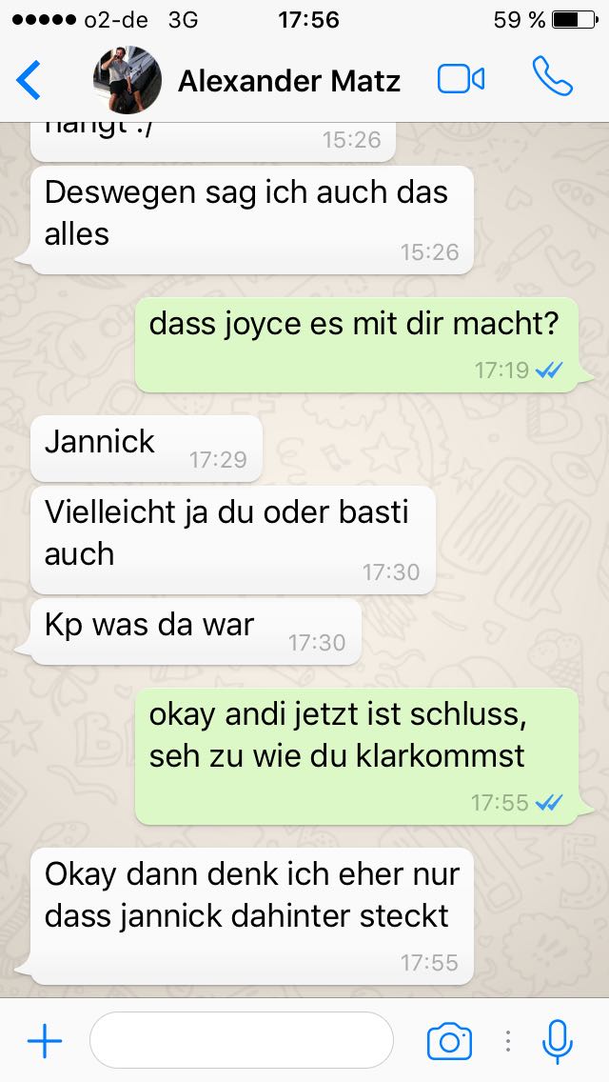Tap the 17:56 clock in status bar
The height and width of the screenshot is (1082, 609).
point(308,20)
